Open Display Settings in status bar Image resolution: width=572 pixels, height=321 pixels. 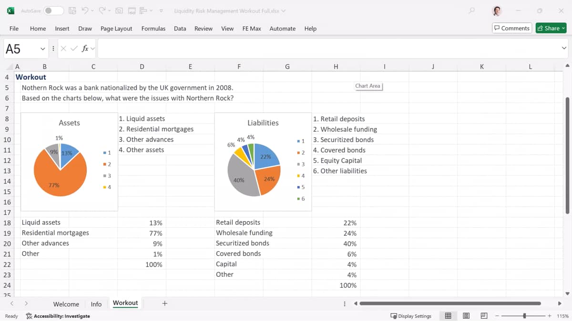point(411,316)
